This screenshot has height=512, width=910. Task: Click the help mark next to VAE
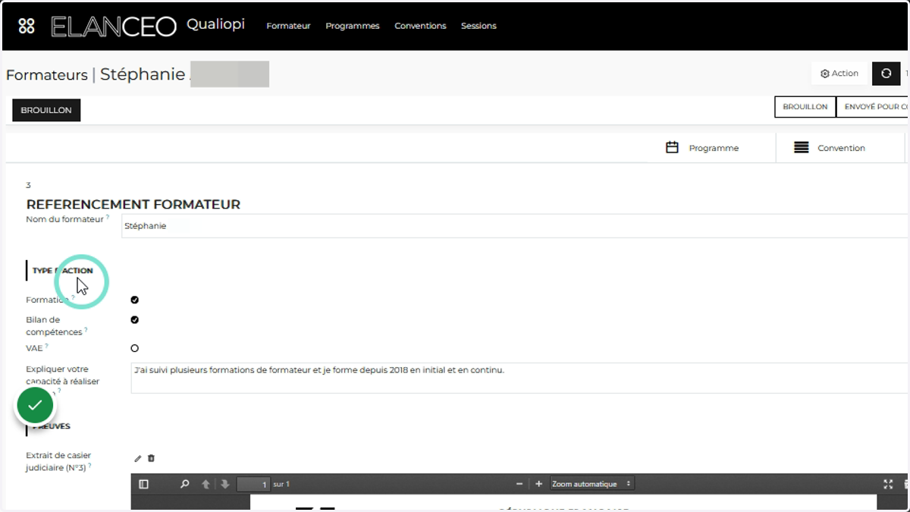[x=45, y=346]
